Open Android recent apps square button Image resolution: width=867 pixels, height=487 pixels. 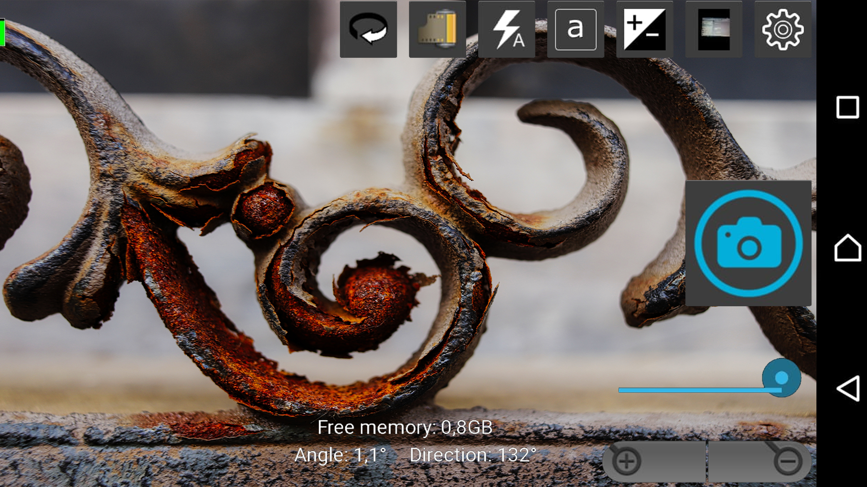pos(848,107)
